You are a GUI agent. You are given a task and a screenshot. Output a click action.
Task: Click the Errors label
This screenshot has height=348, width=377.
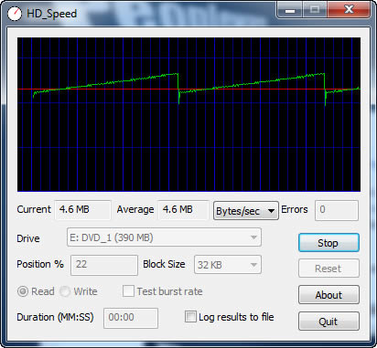click(295, 209)
